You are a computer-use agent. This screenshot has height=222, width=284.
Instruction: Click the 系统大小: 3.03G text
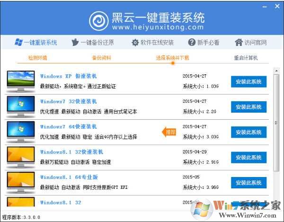[201, 137]
